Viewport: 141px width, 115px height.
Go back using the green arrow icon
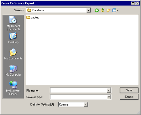(97, 10)
